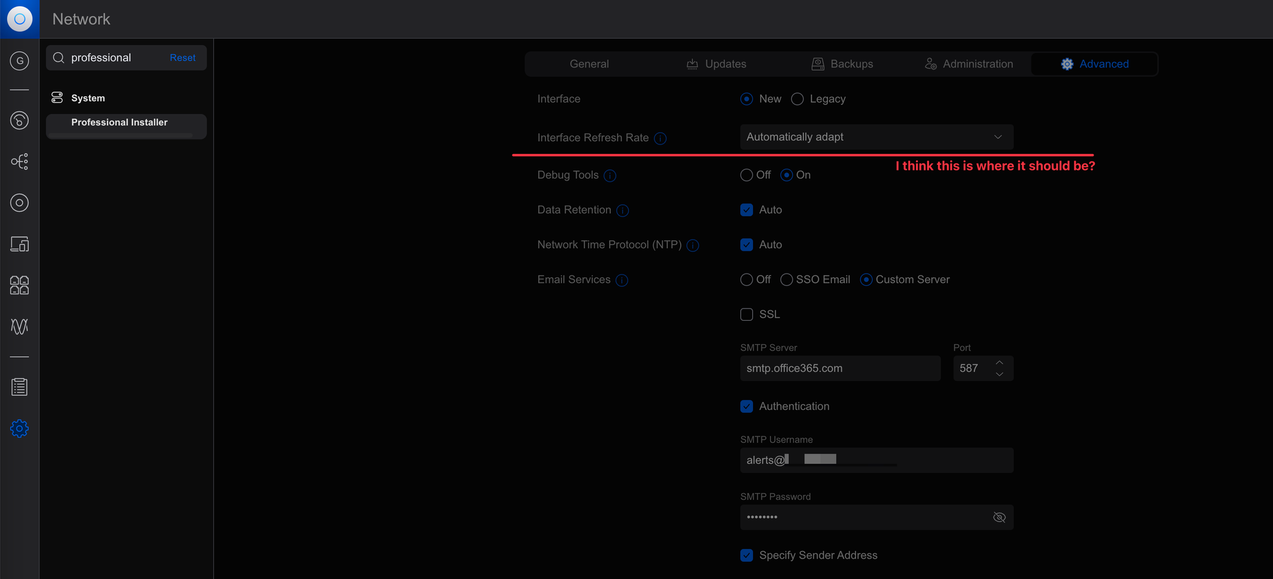The width and height of the screenshot is (1273, 579).
Task: Increase the SMTP port value
Action: [999, 363]
